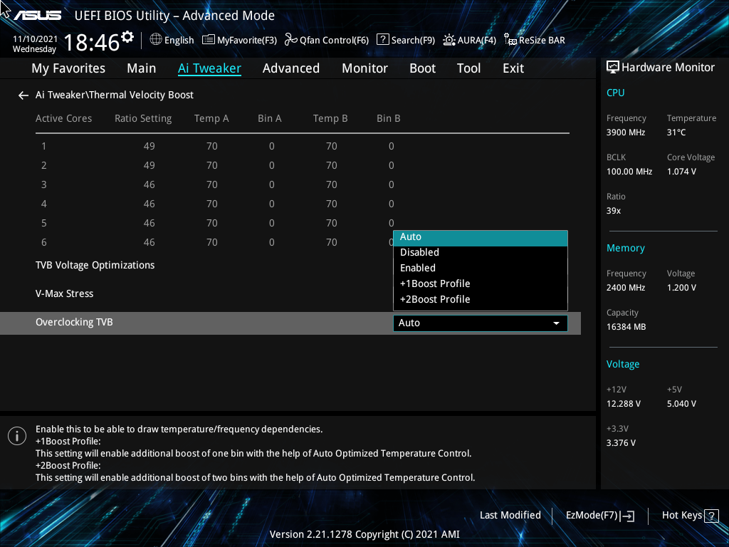
Task: Open MyFavorite(F3) list icon
Action: [x=209, y=40]
